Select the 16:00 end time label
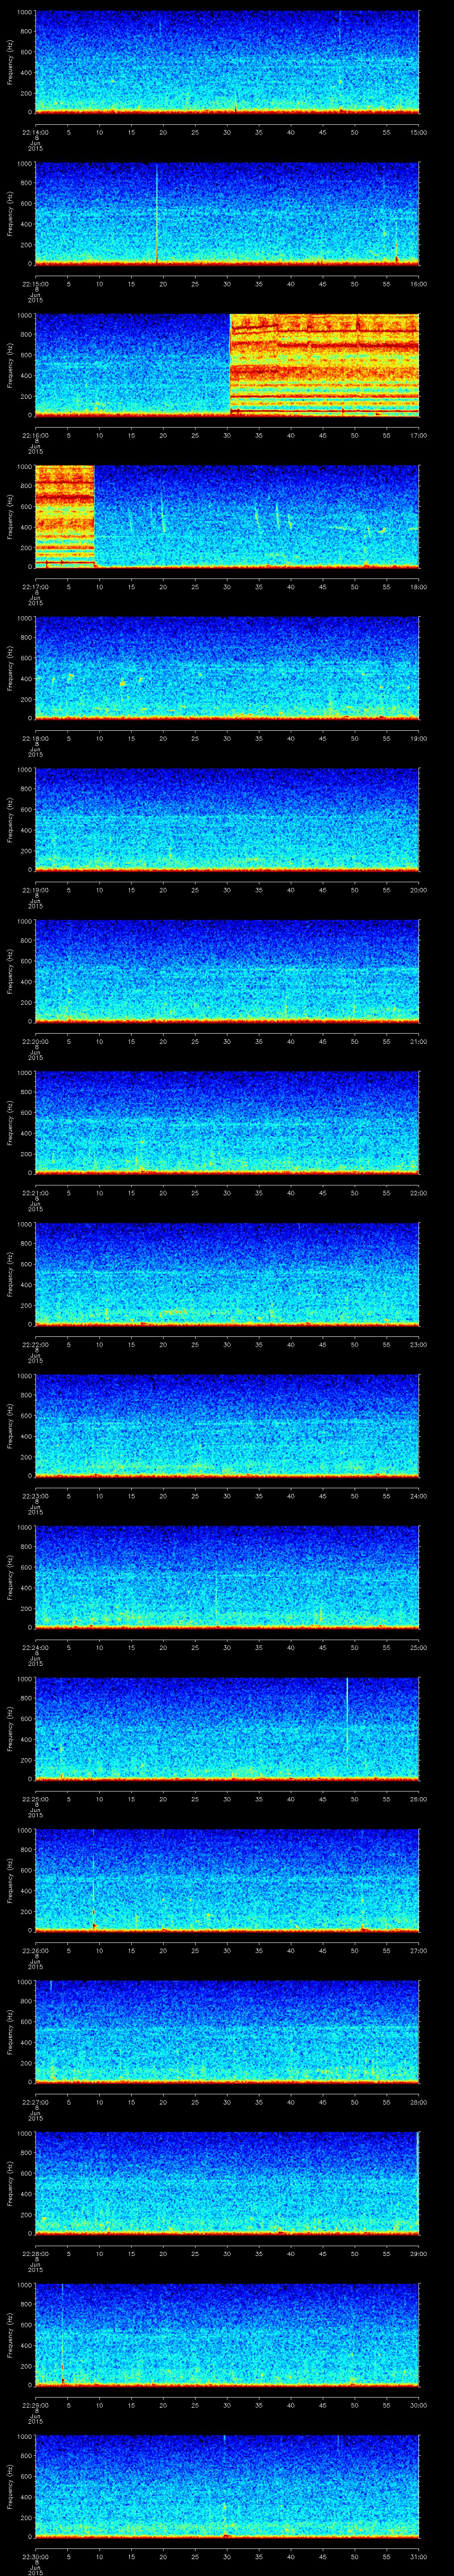The width and height of the screenshot is (454, 2576). [418, 284]
